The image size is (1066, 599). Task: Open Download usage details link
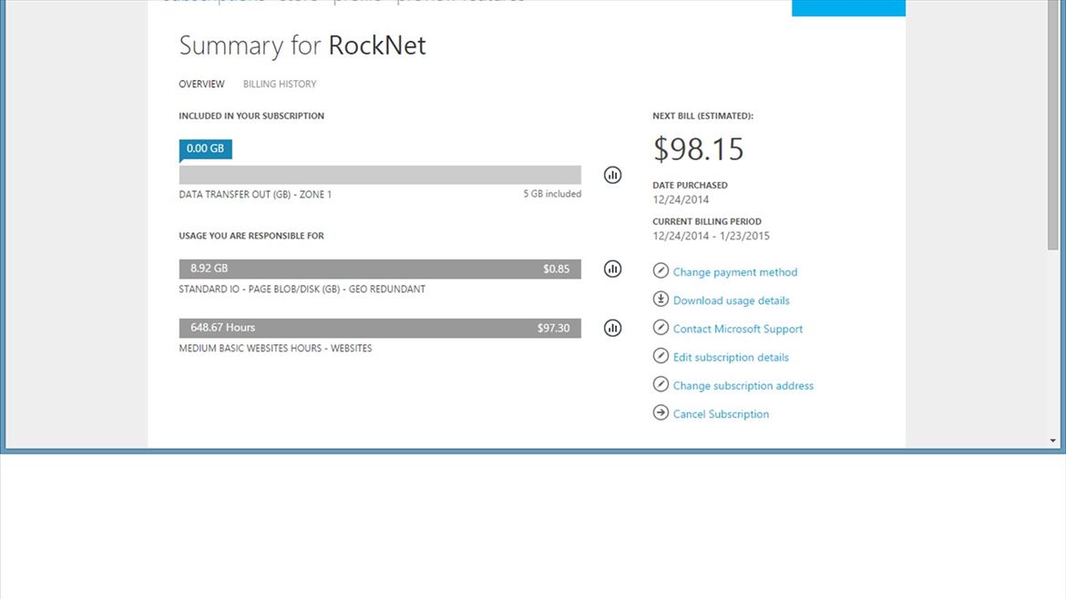pyautogui.click(x=731, y=300)
